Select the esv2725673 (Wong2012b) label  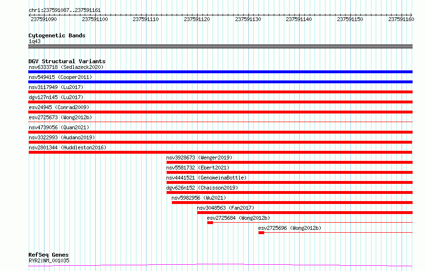(60, 117)
